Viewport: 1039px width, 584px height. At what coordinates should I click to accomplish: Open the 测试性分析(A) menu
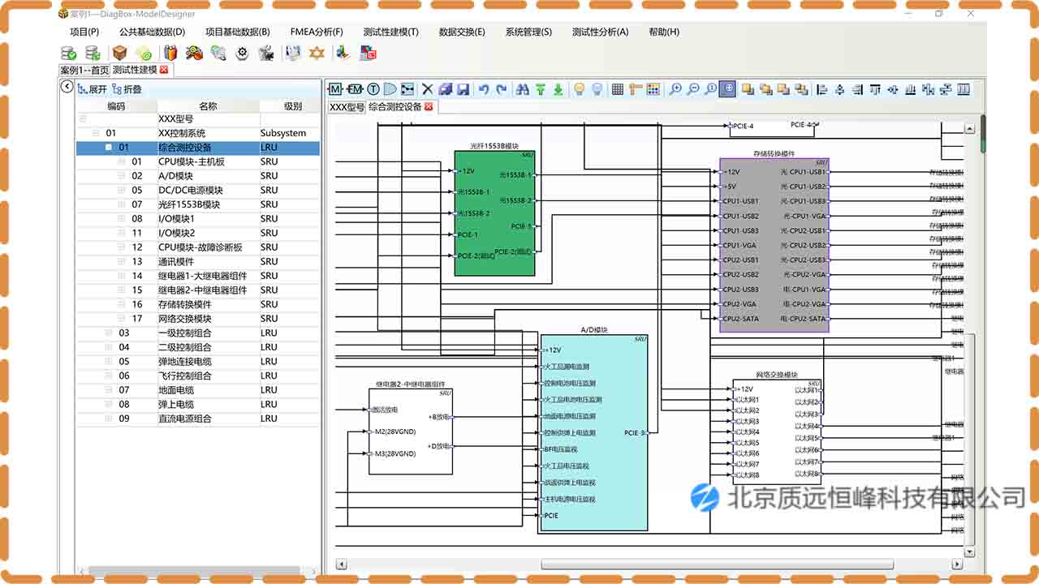coord(600,32)
